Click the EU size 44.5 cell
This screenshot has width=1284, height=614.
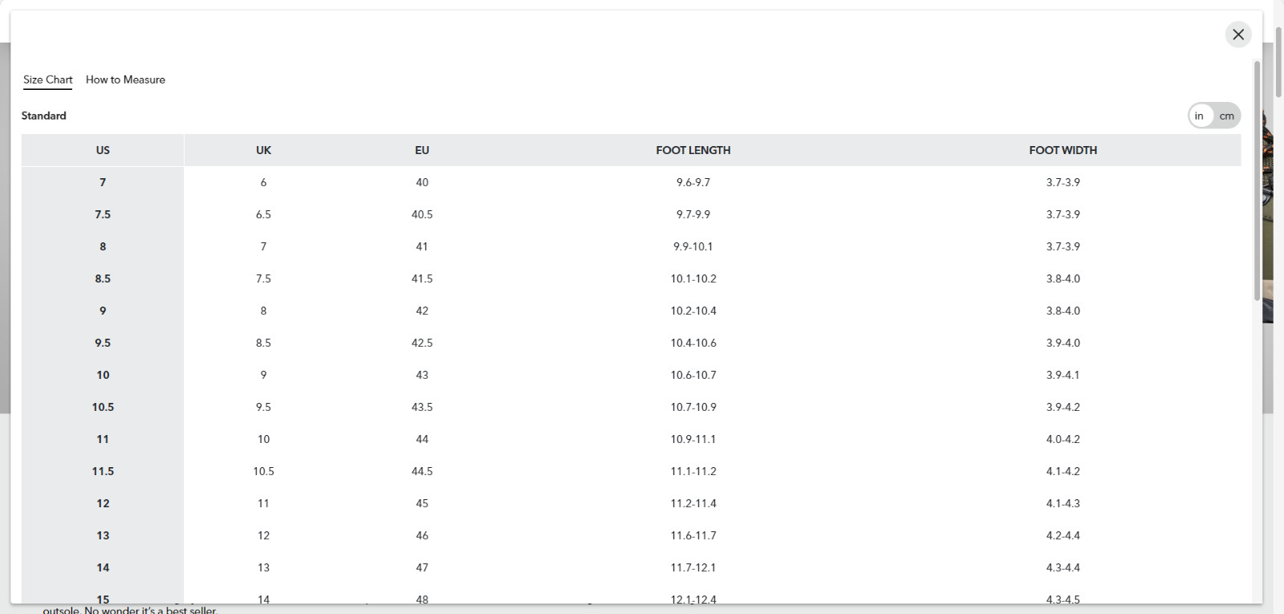(422, 471)
